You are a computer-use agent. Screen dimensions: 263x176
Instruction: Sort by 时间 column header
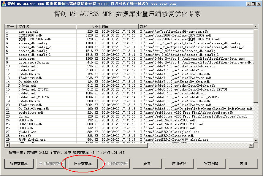(x=119, y=26)
